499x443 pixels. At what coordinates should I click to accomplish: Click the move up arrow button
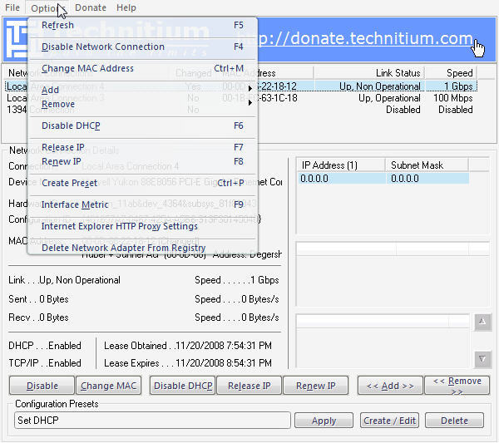pyautogui.click(x=482, y=322)
